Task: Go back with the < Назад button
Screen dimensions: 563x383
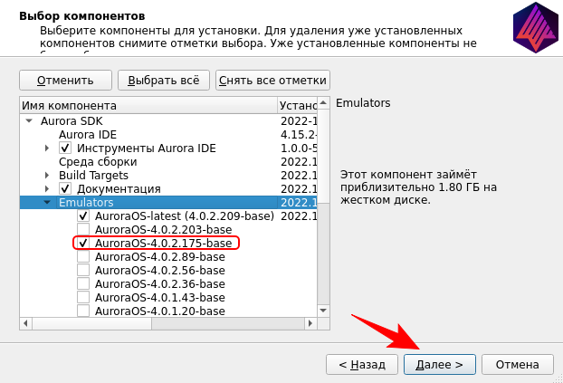Action: click(x=362, y=365)
